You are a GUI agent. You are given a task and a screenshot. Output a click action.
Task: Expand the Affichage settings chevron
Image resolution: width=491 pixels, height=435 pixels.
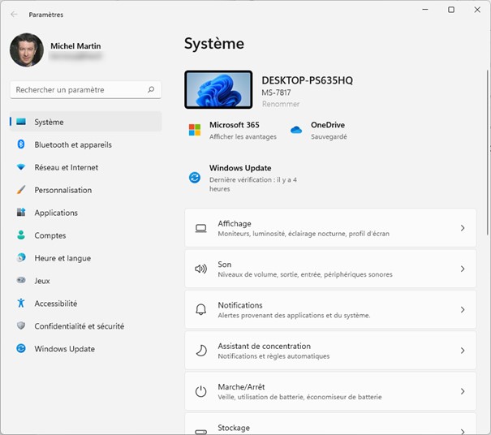tap(463, 228)
